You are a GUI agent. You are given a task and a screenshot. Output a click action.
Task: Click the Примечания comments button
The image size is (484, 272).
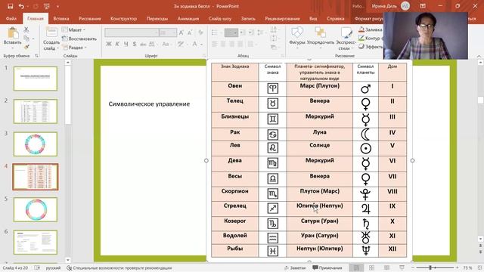327,267
